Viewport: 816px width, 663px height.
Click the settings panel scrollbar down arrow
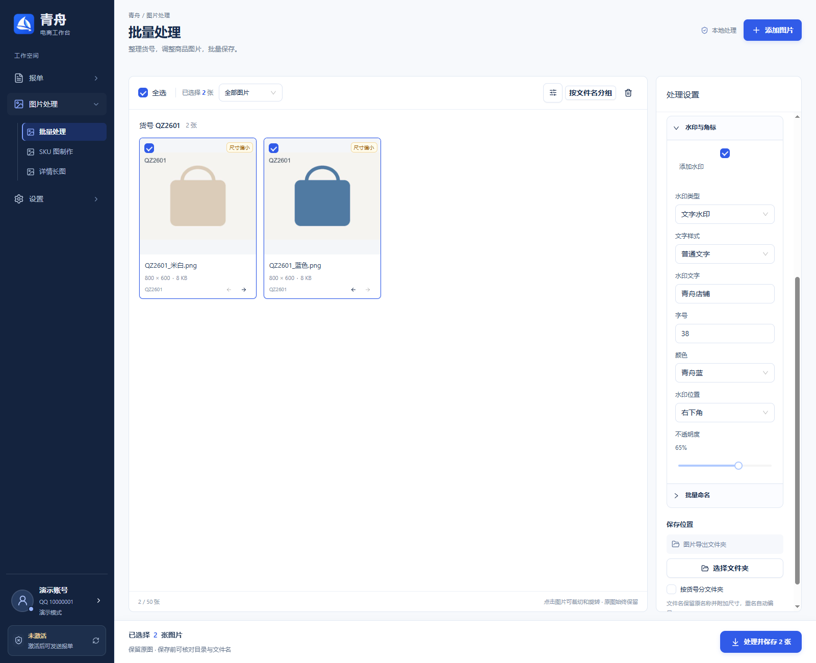[x=797, y=606]
